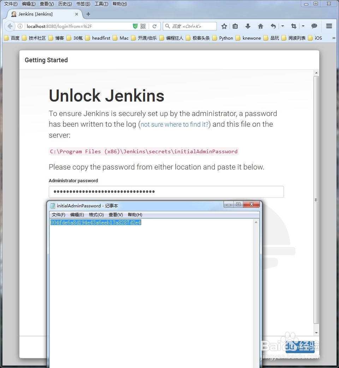Open the 开源/伯乐 bookmark folder
The width and height of the screenshot is (339, 368).
tap(144, 38)
